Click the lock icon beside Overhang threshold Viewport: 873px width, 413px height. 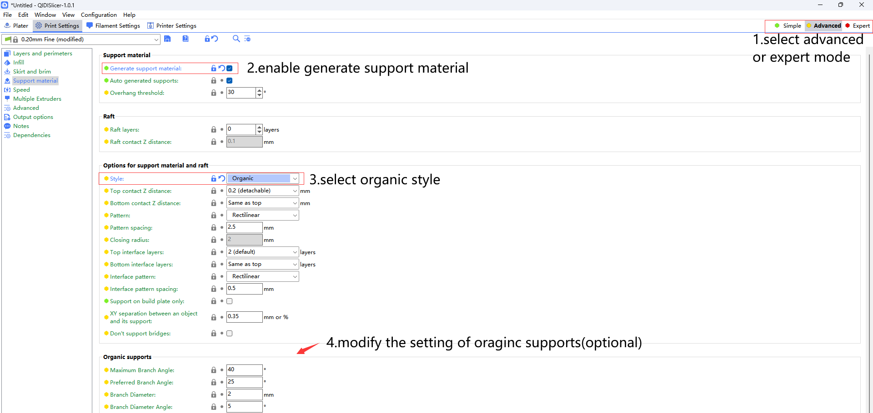(214, 93)
